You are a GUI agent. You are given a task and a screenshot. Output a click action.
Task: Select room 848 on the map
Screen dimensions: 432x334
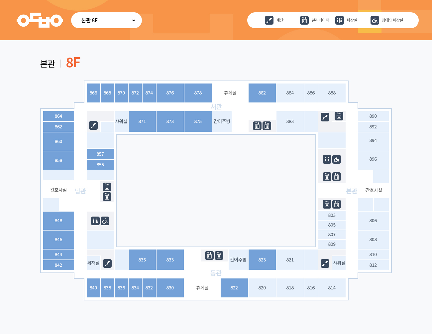coord(58,221)
